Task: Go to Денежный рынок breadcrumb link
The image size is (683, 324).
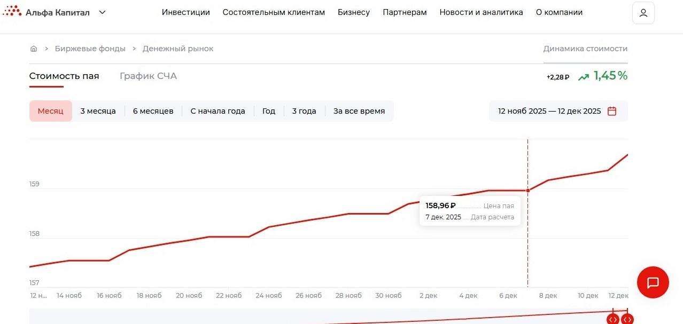Action: [x=177, y=49]
